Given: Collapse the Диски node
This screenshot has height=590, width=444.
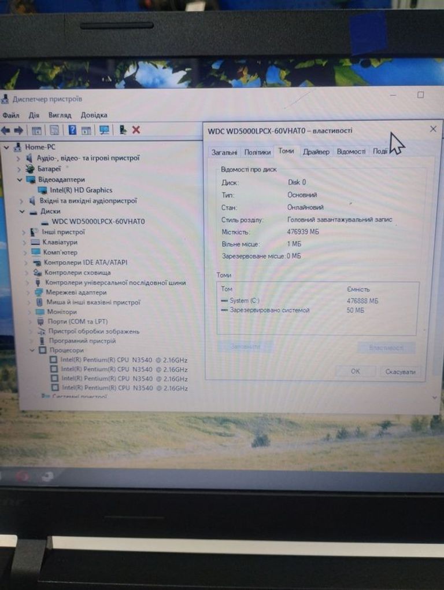Looking at the screenshot, I should (22, 212).
